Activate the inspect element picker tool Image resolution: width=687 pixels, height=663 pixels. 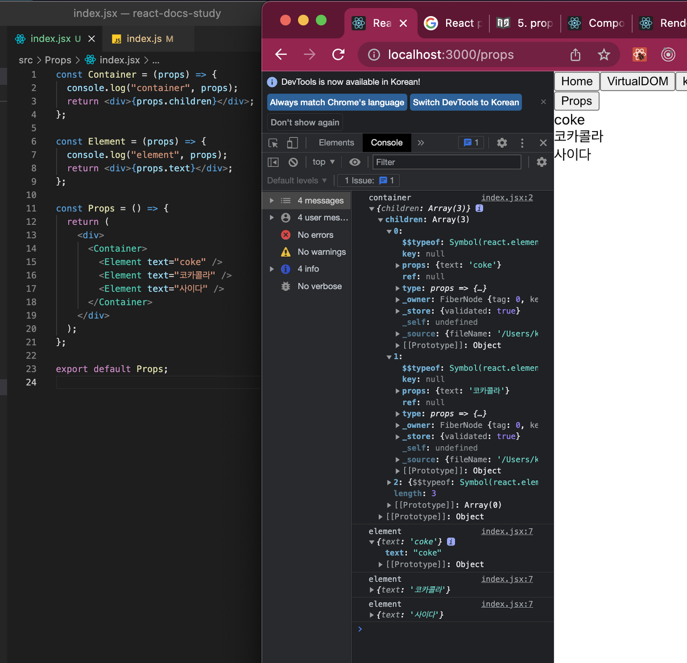tap(273, 143)
